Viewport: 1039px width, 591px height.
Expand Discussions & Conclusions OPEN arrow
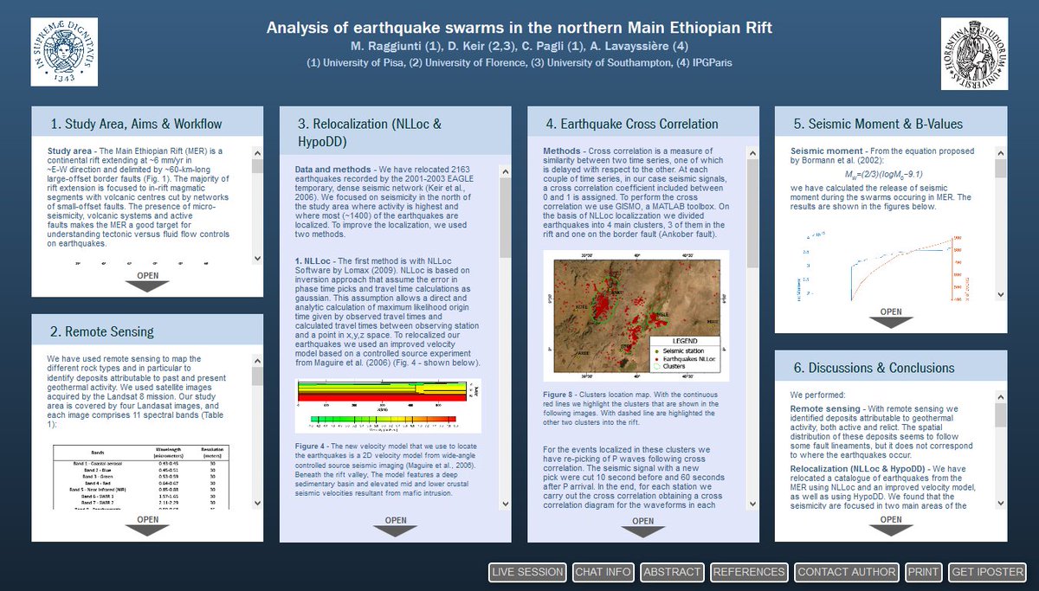pyautogui.click(x=891, y=525)
